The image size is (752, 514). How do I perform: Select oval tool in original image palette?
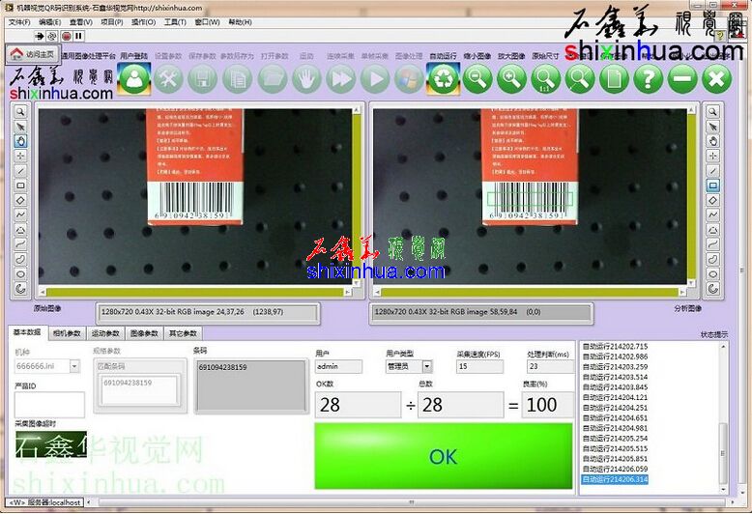tap(20, 273)
